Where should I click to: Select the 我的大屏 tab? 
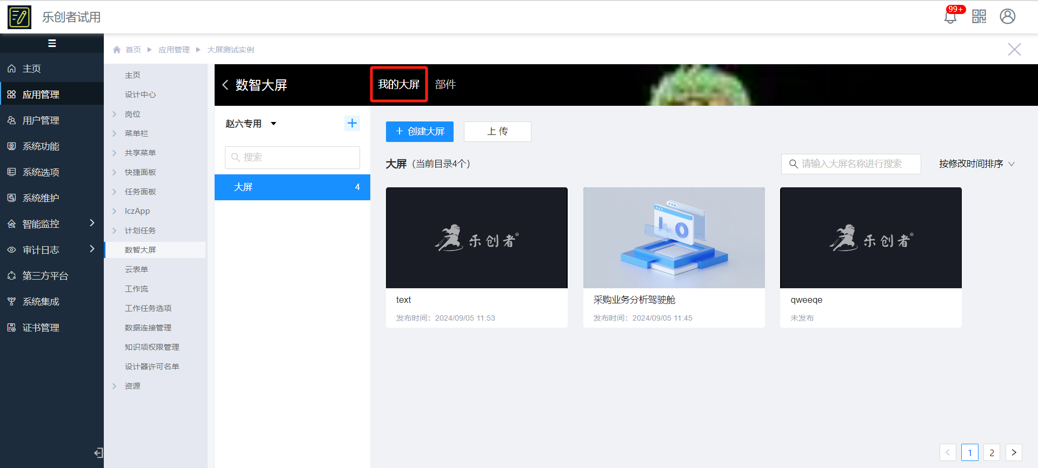click(398, 85)
